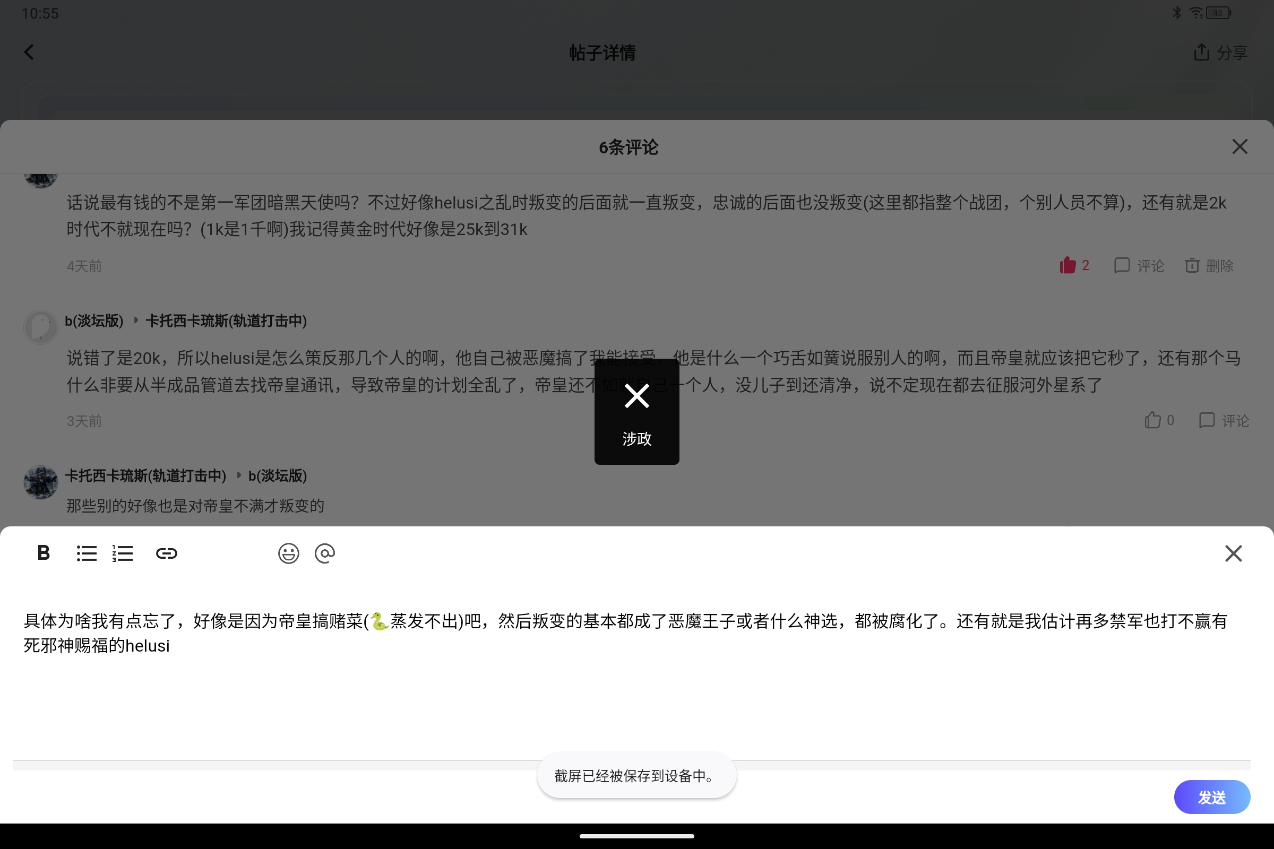Mention a user with the @ icon
The height and width of the screenshot is (849, 1274).
pos(324,553)
